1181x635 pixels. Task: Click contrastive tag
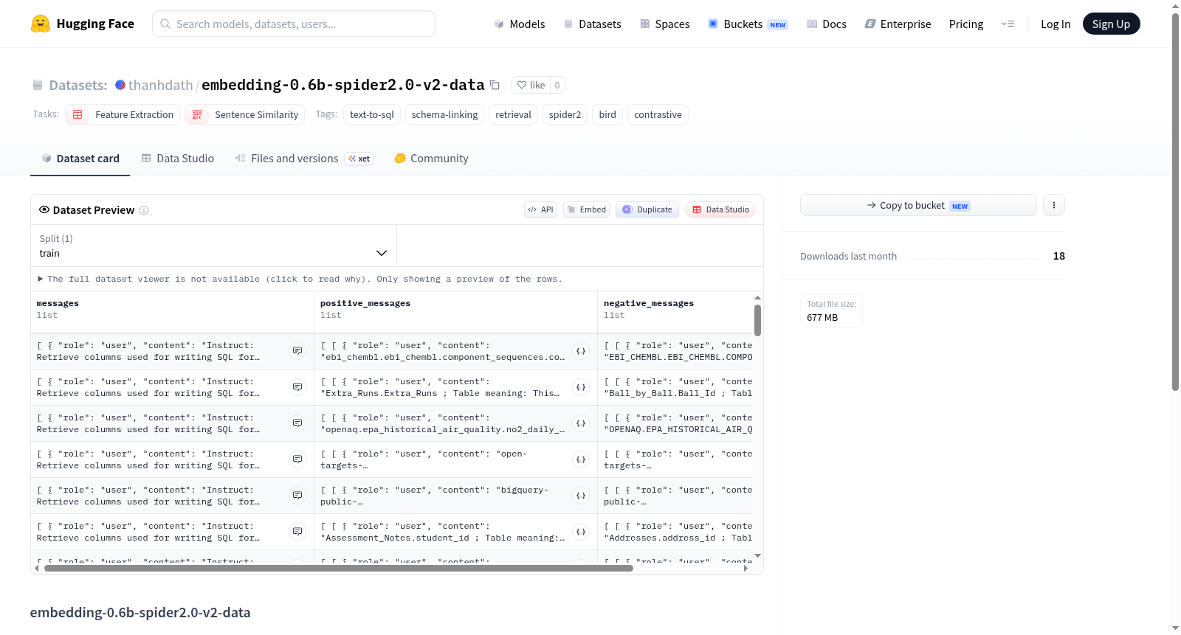click(x=658, y=114)
